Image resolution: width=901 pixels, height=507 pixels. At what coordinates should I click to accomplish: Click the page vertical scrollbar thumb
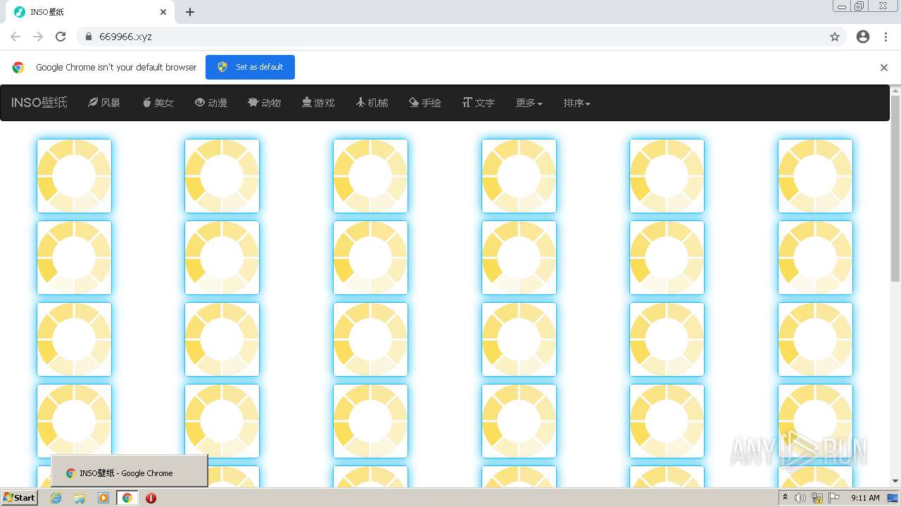click(895, 189)
